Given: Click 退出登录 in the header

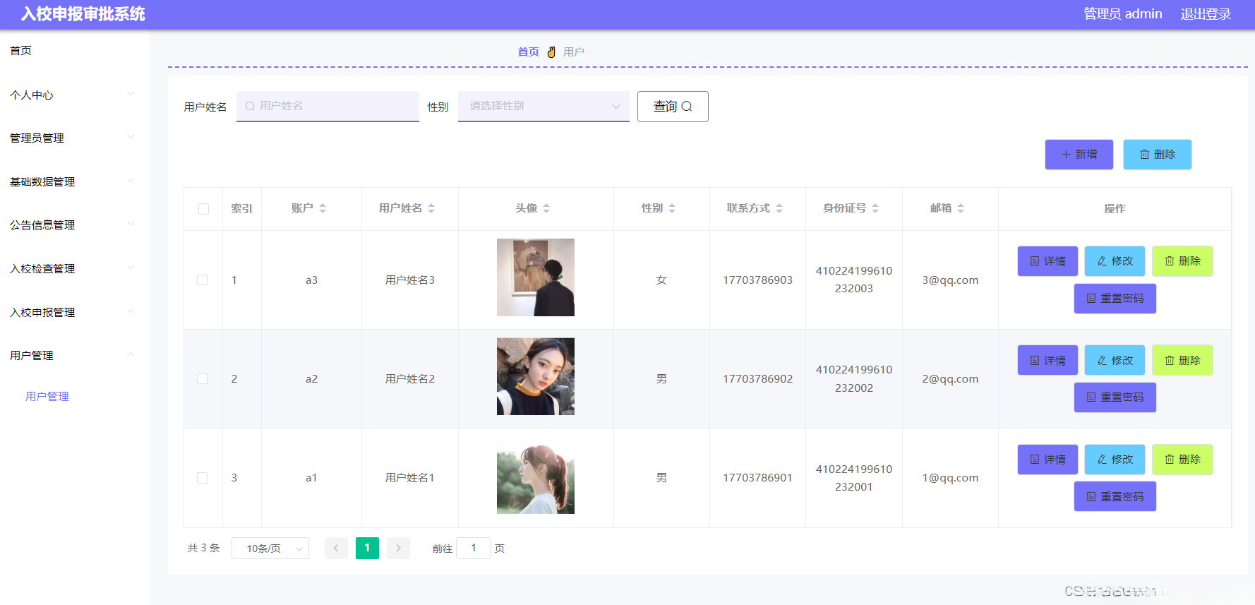Looking at the screenshot, I should coord(1206,14).
